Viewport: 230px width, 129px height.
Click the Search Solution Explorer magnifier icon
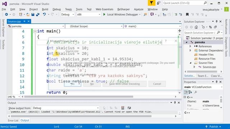218,33
